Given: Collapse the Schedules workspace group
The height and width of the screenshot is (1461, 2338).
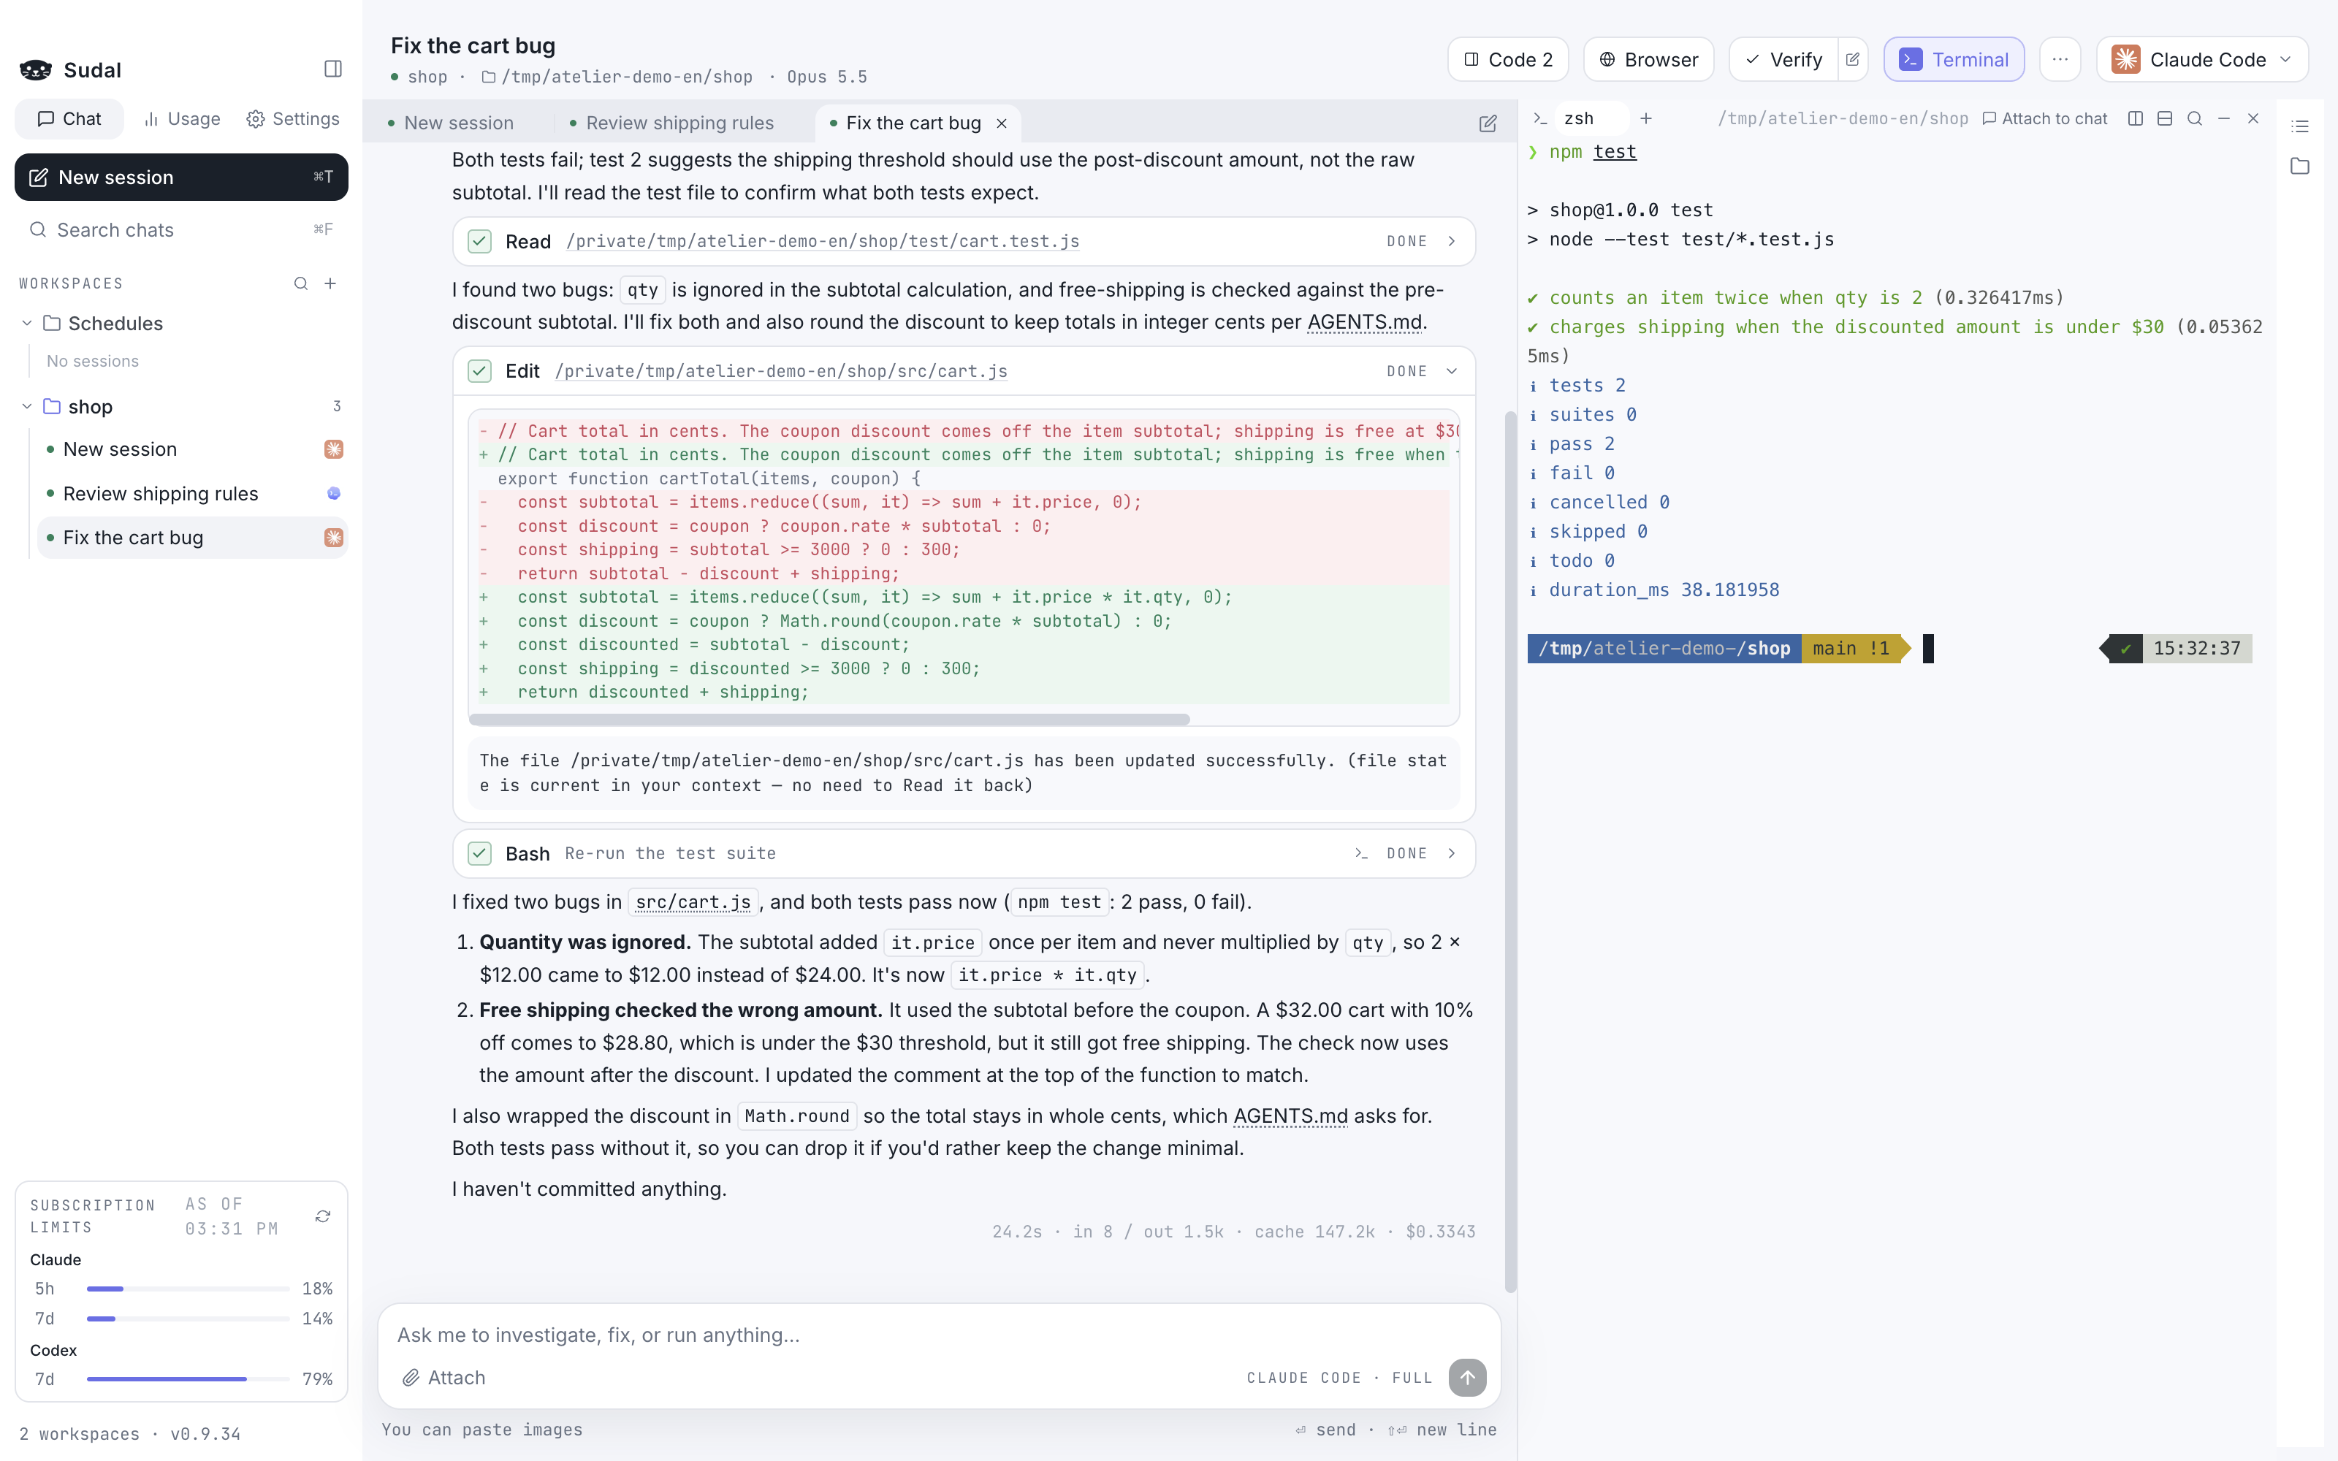Looking at the screenshot, I should pos(27,323).
